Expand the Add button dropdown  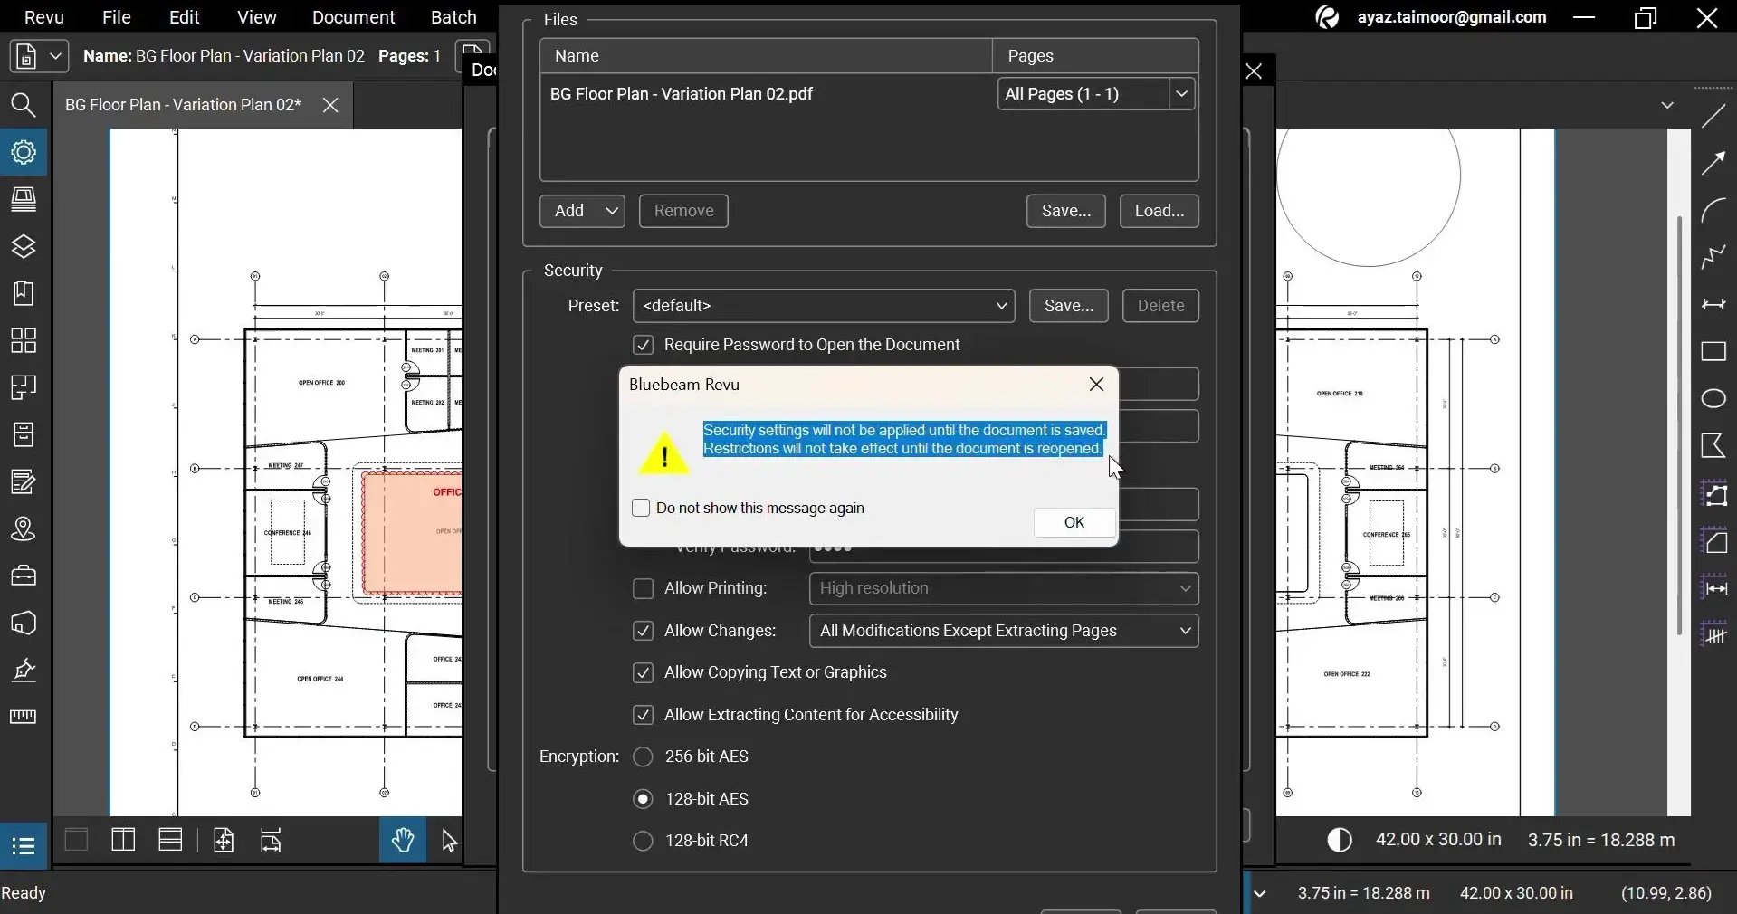pos(612,211)
